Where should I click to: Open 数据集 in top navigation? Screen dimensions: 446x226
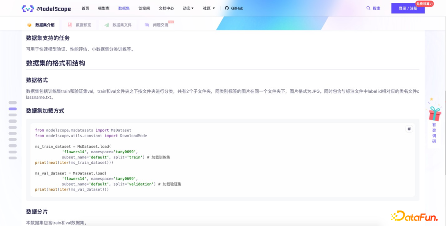click(x=124, y=8)
